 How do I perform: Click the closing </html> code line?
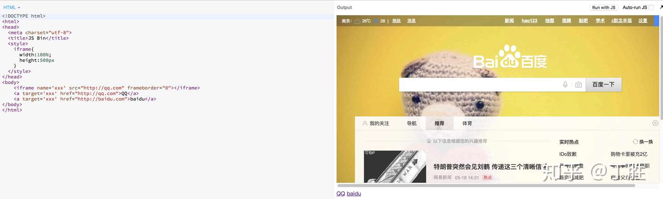coord(12,110)
